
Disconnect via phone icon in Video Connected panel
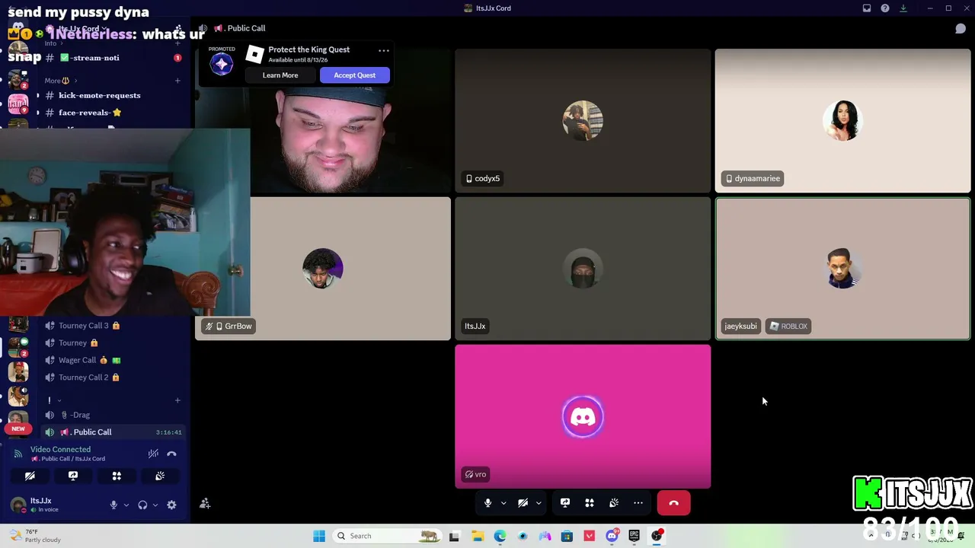click(171, 454)
